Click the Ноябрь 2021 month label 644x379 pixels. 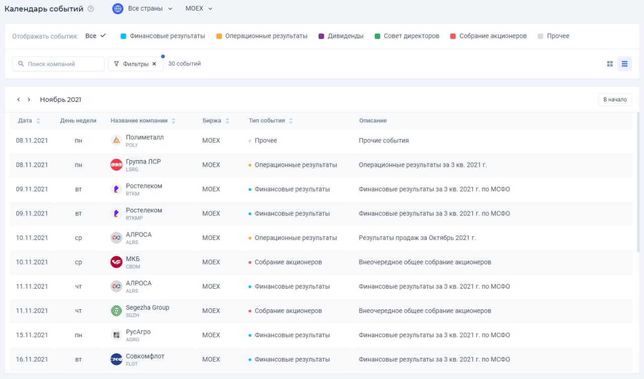click(60, 99)
